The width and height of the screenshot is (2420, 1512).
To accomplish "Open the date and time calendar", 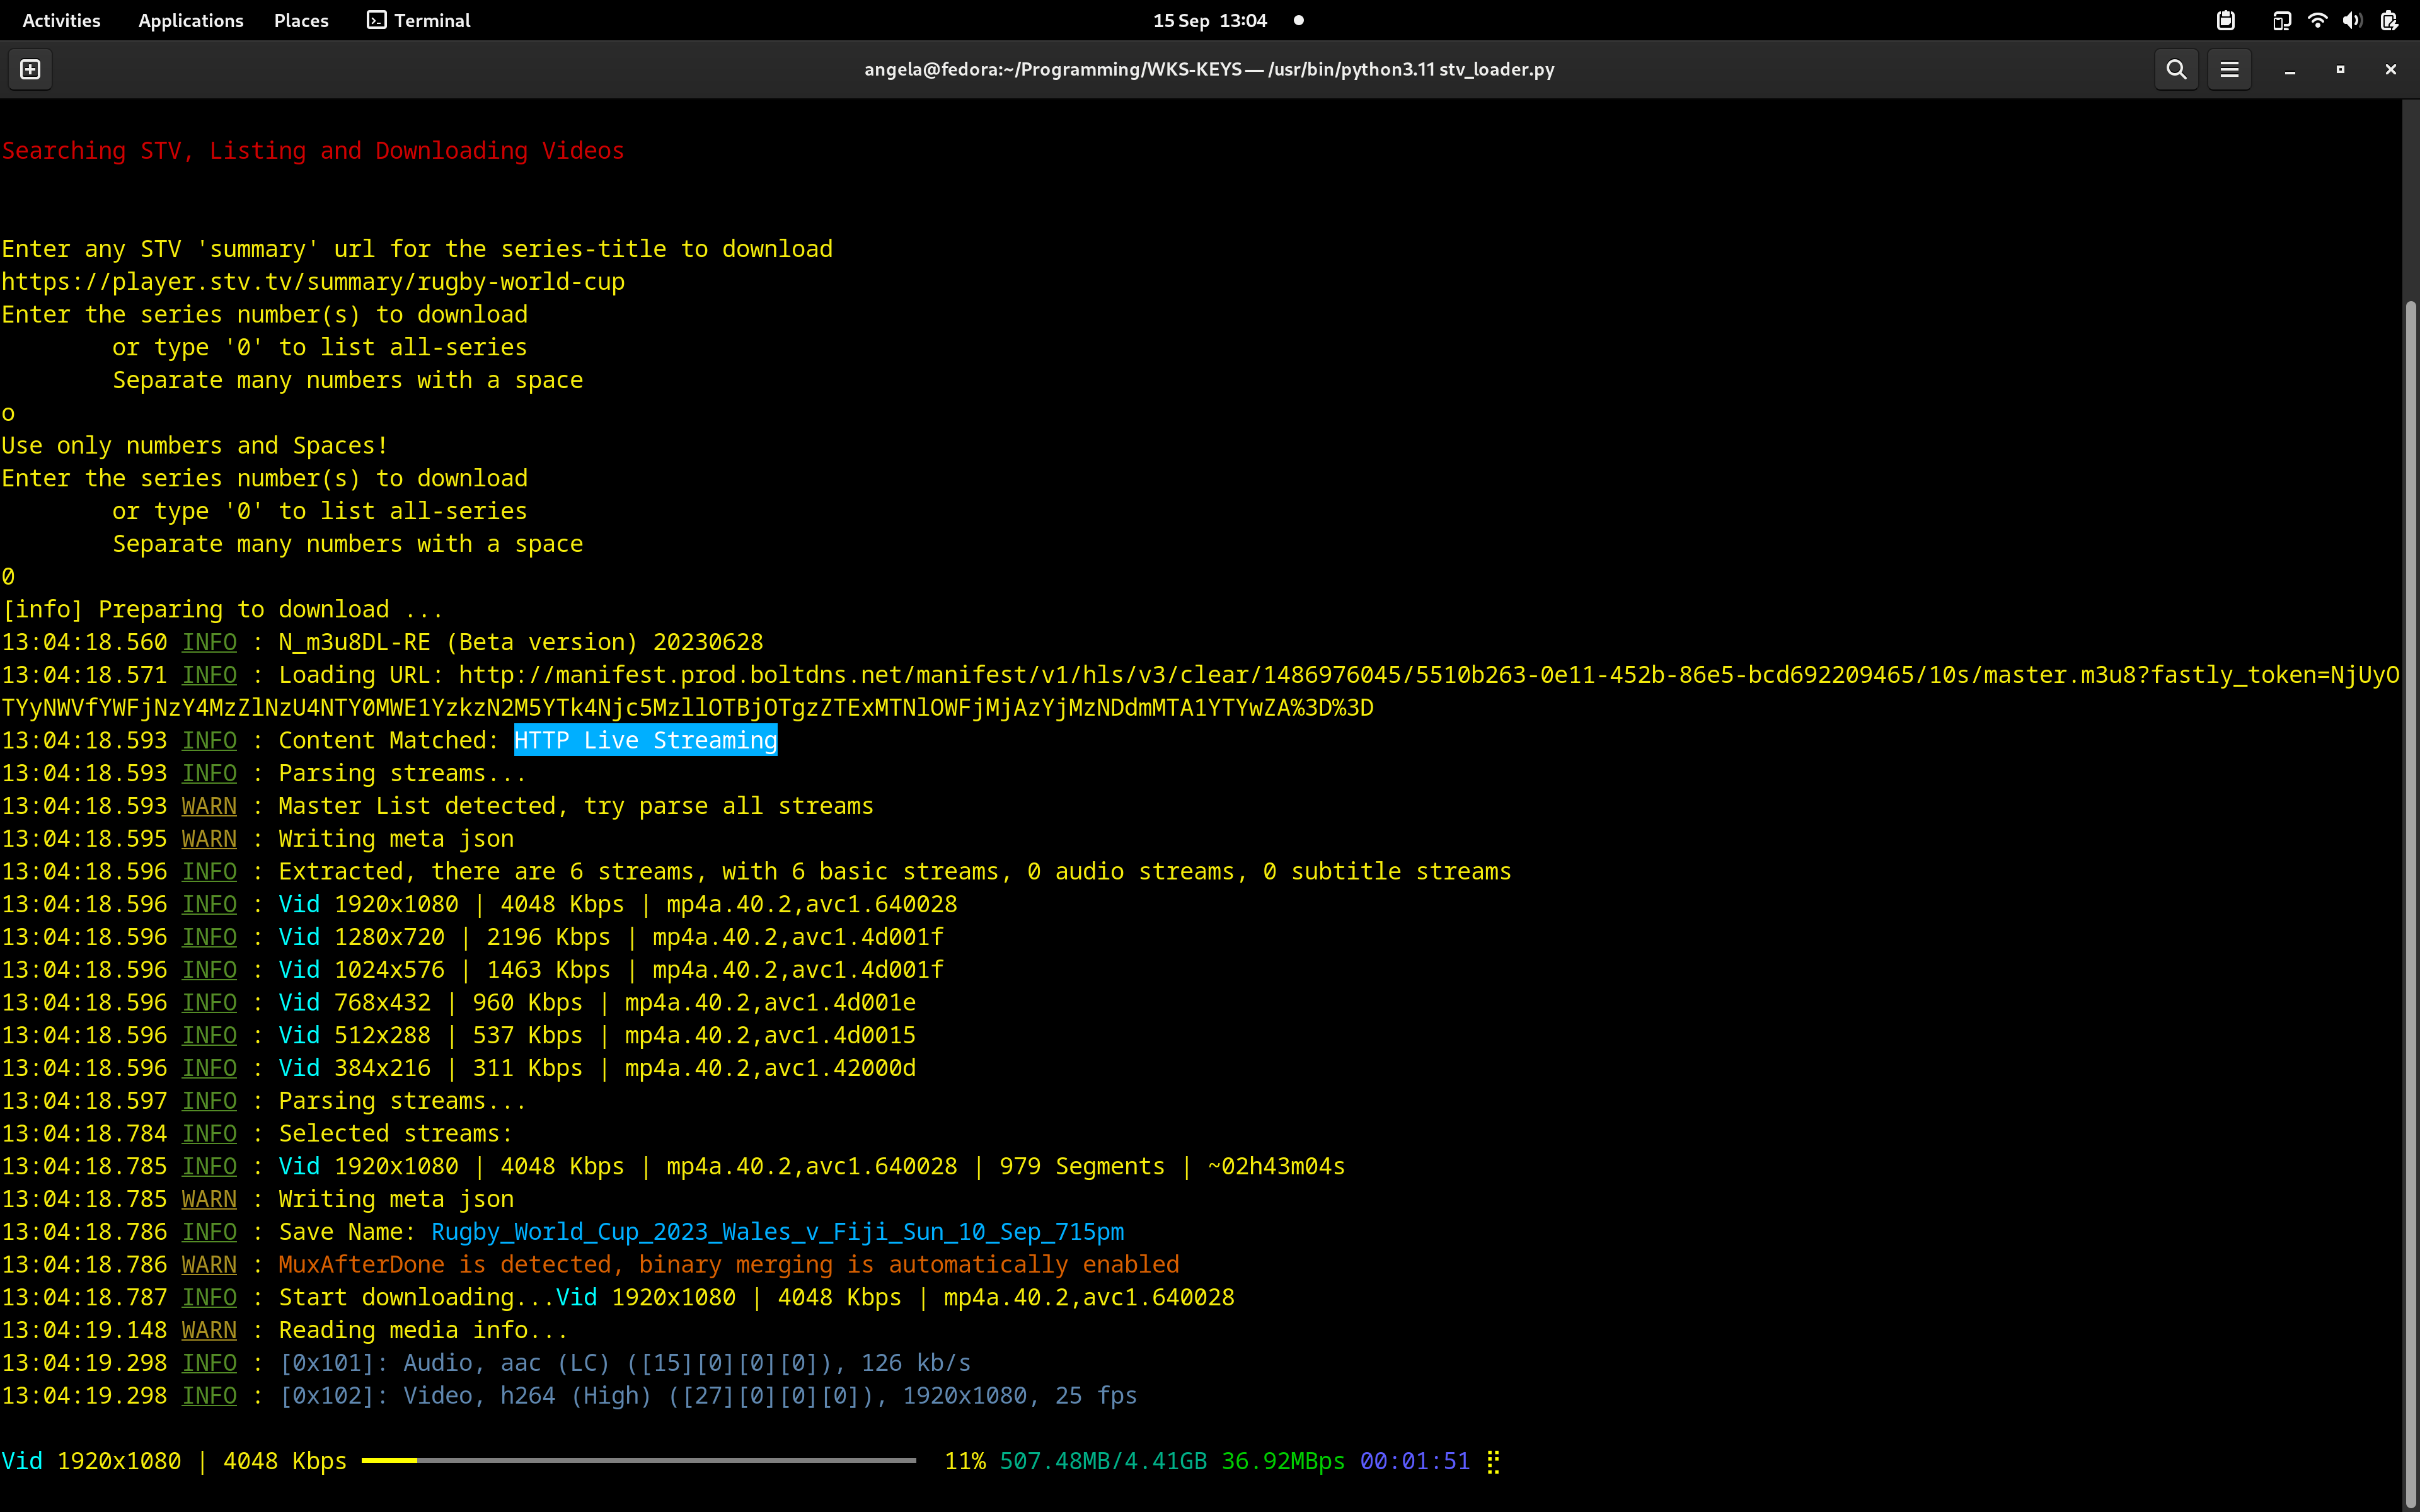I will [x=1209, y=20].
